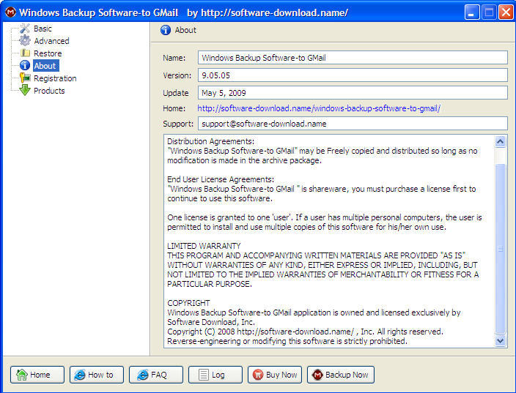Click the Advanced gear icon
The width and height of the screenshot is (516, 393).
tap(25, 41)
